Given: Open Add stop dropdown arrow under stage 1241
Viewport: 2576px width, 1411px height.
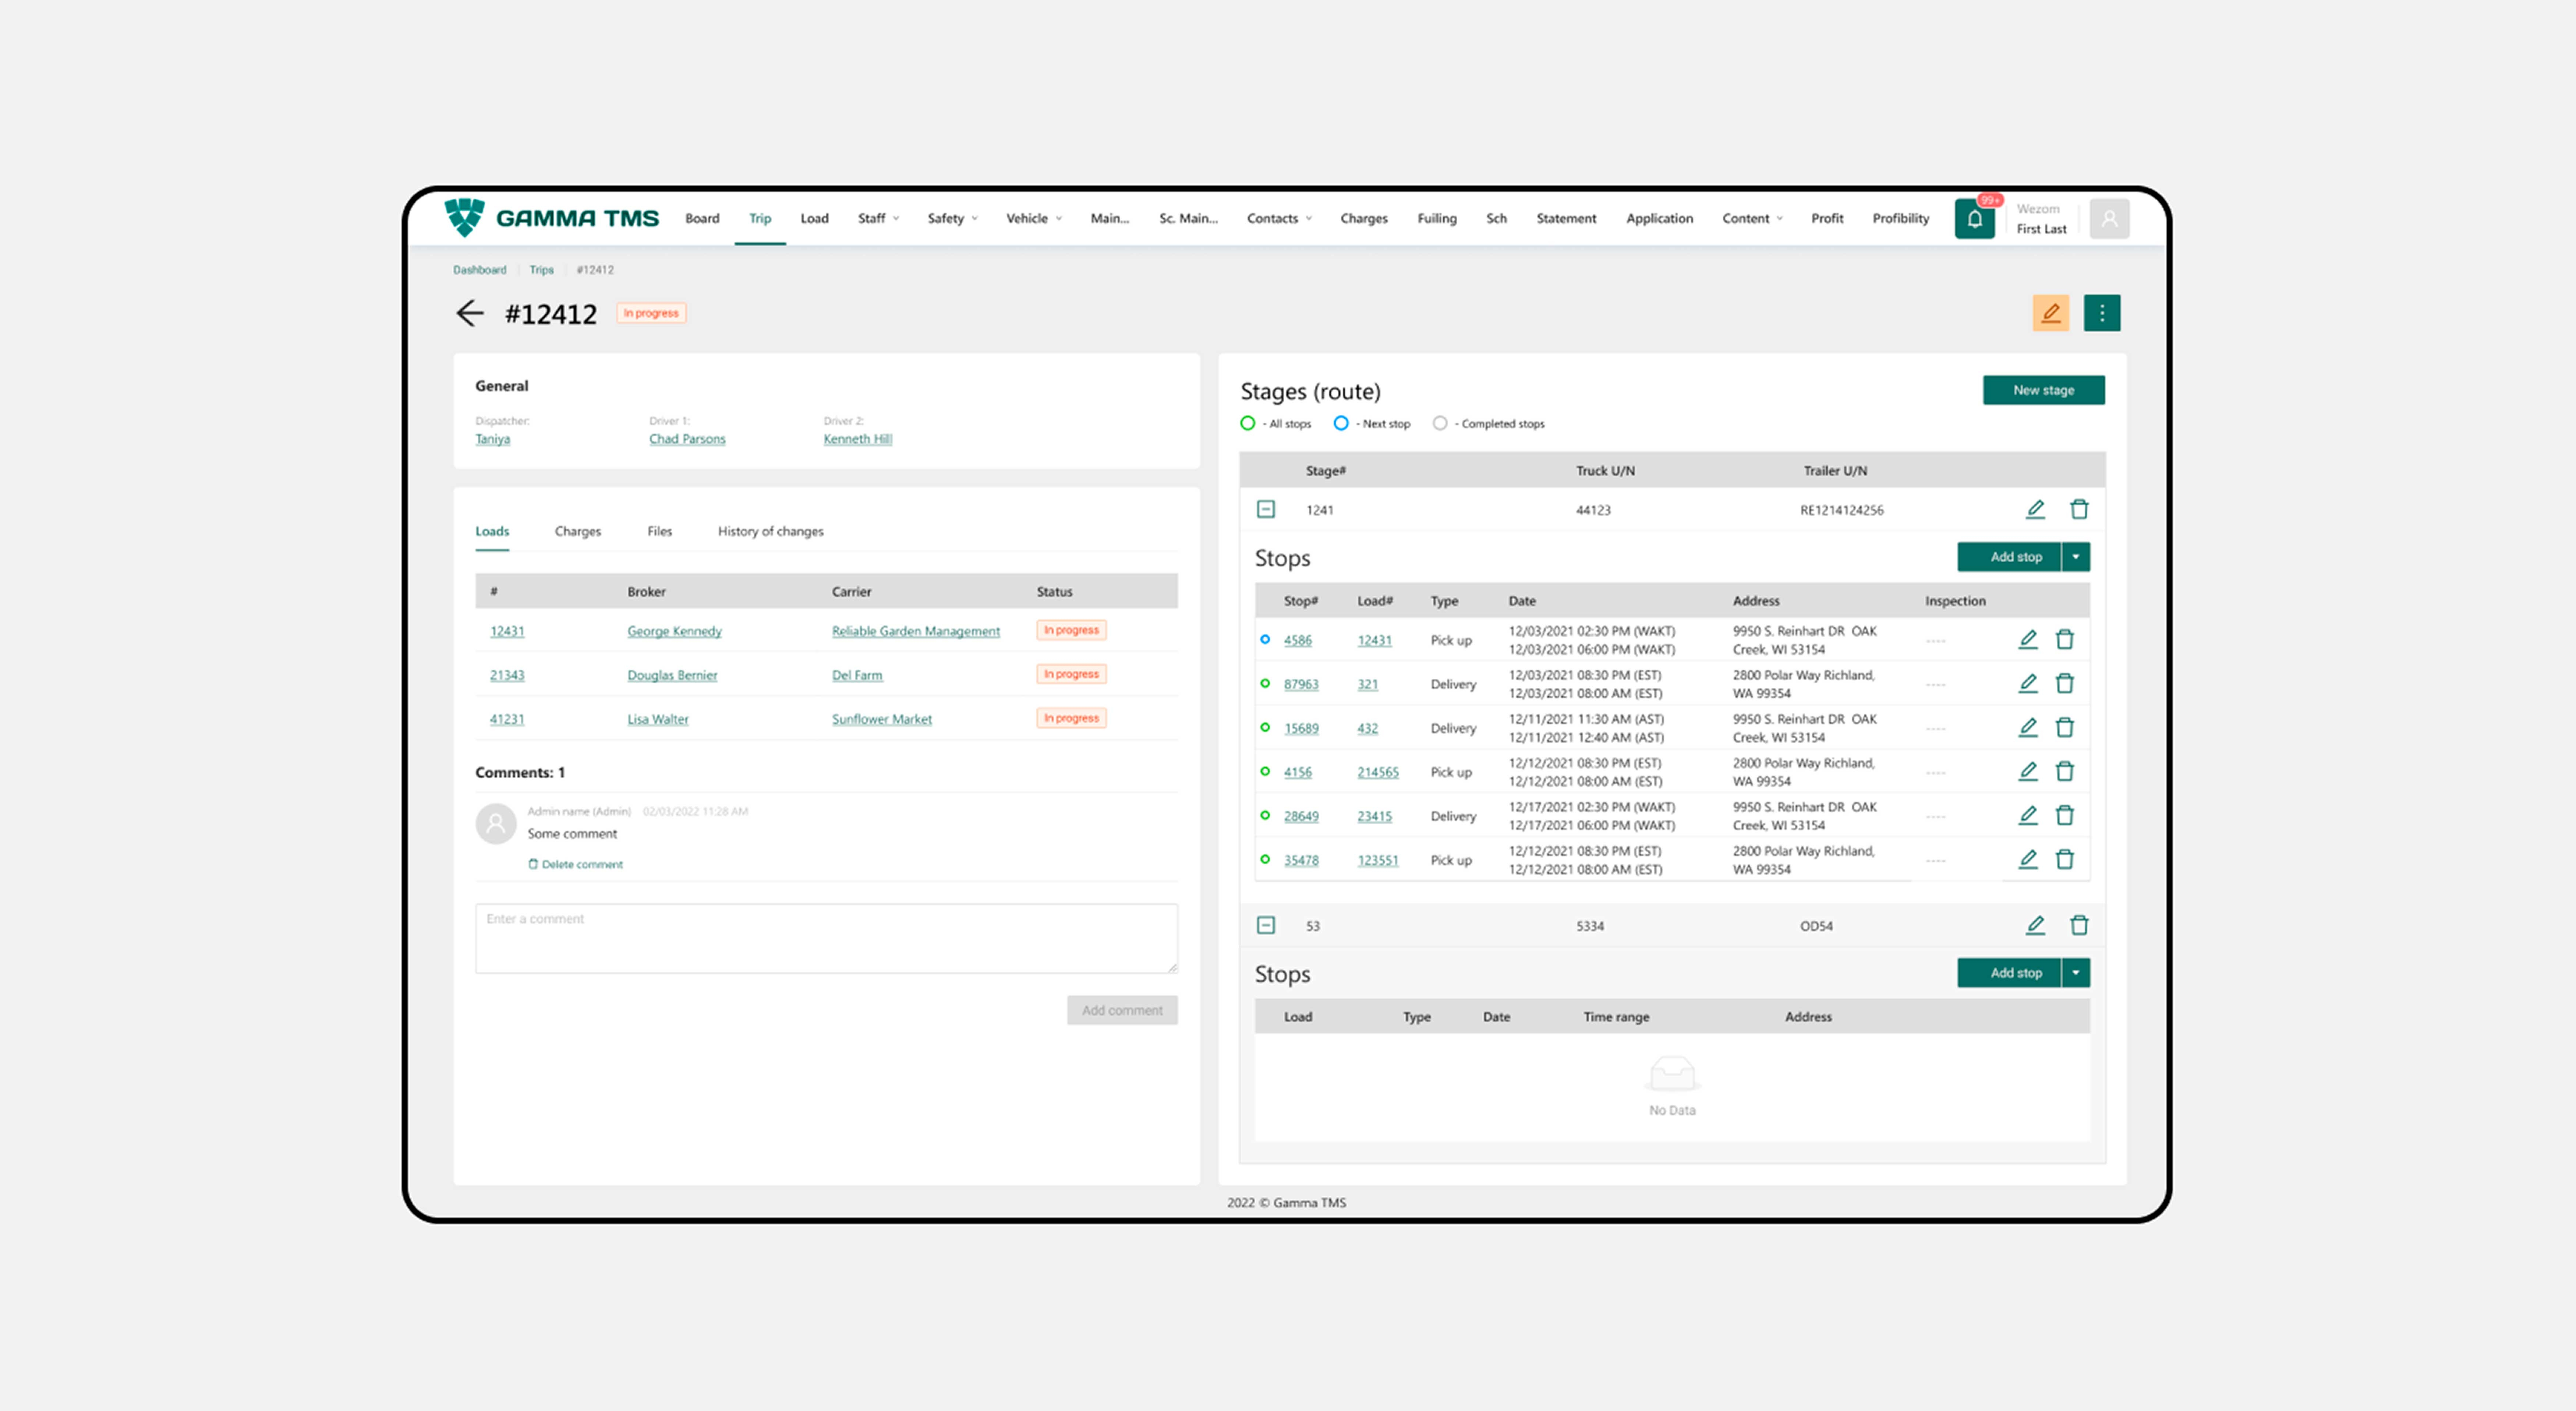Looking at the screenshot, I should click(x=2075, y=557).
